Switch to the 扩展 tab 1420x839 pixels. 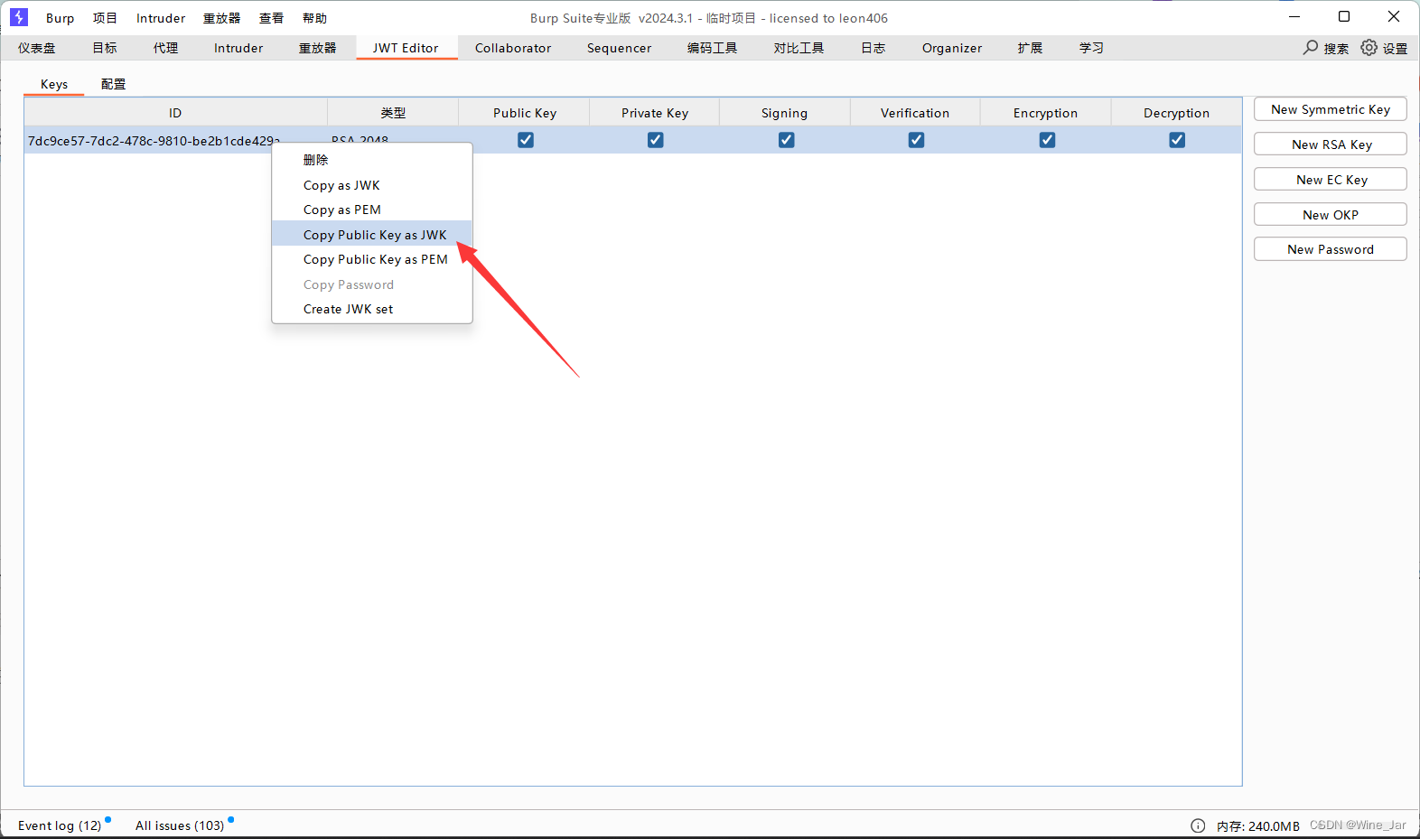point(1031,48)
